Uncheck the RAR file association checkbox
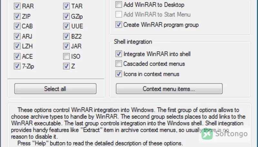Image resolution: width=258 pixels, height=147 pixels. [17, 6]
